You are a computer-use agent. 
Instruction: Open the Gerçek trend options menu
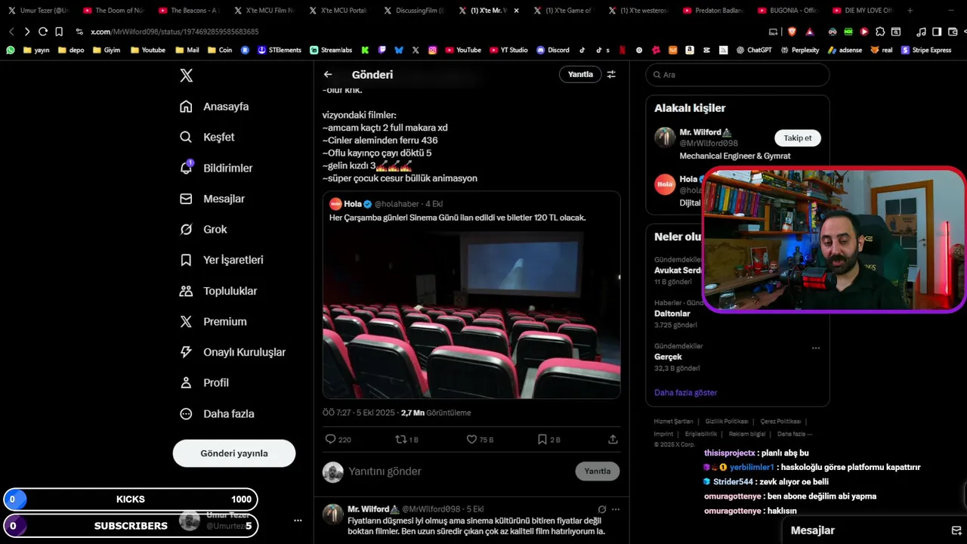(x=815, y=348)
